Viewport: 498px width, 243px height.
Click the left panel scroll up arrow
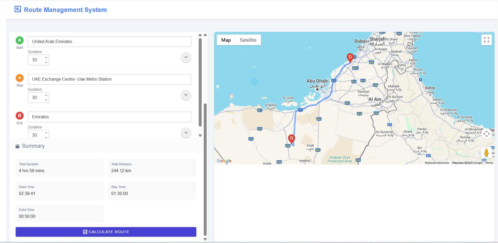tap(205, 35)
